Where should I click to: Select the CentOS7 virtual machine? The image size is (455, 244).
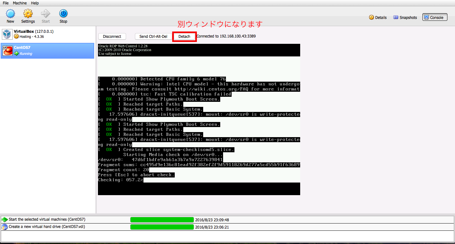pos(47,51)
